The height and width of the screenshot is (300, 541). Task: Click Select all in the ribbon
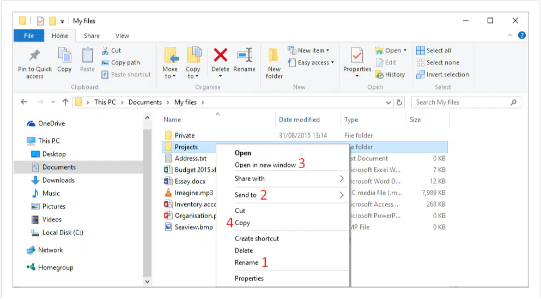434,51
